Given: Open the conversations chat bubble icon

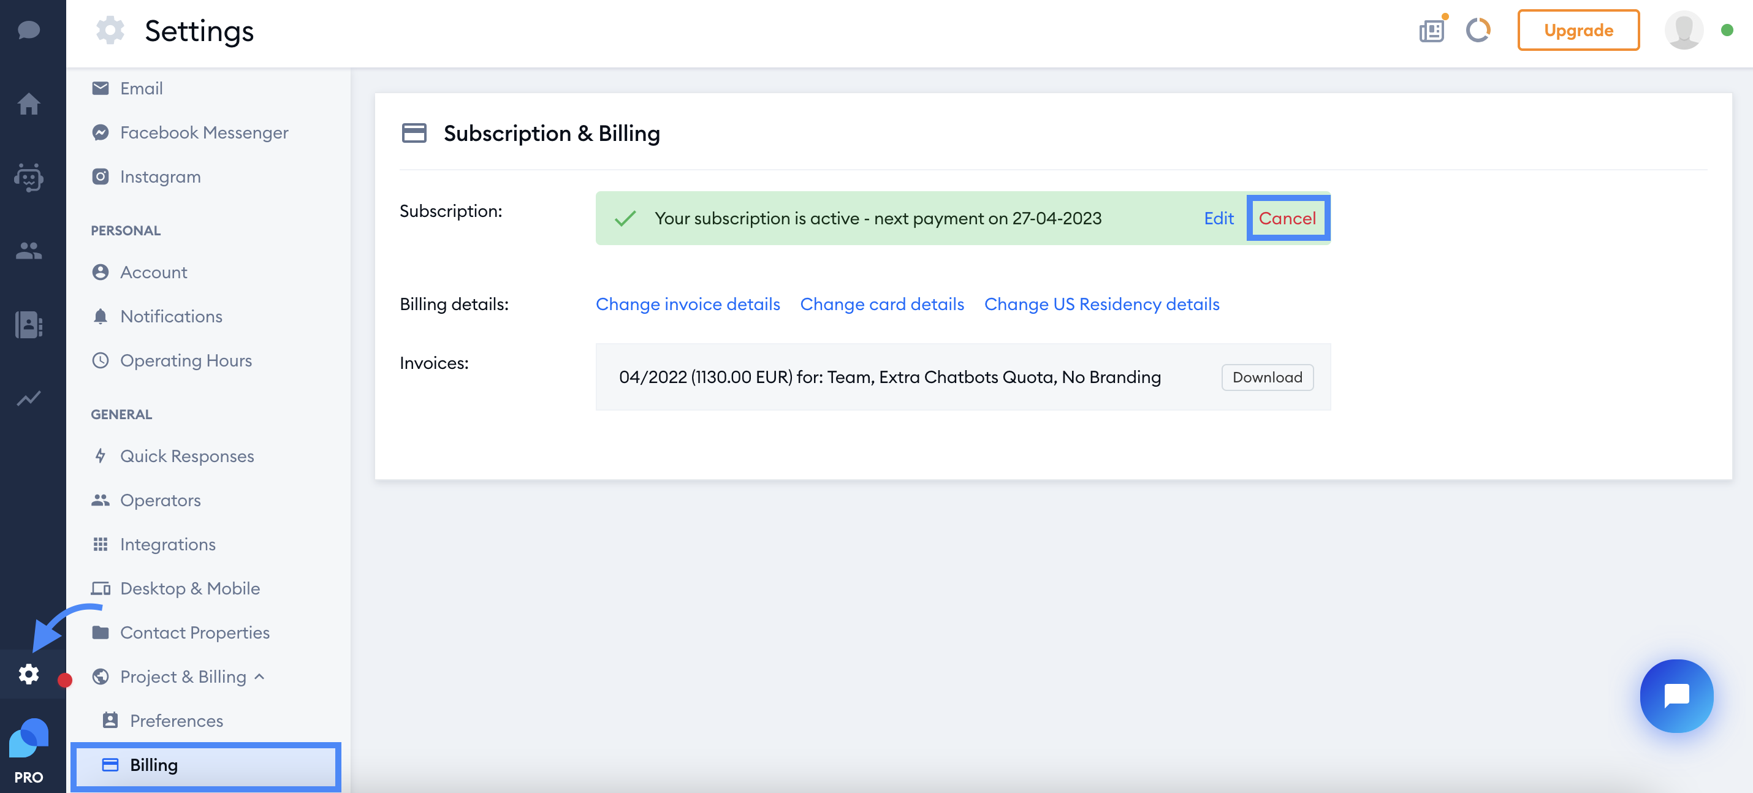Looking at the screenshot, I should coord(29,30).
